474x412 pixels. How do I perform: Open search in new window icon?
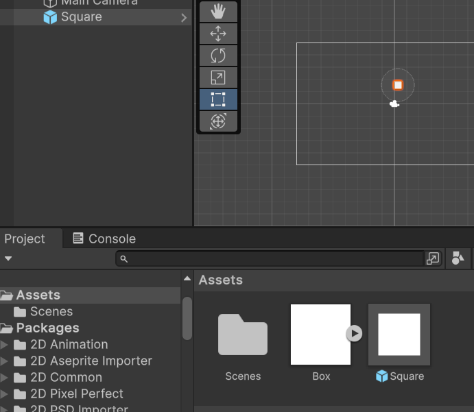(433, 258)
